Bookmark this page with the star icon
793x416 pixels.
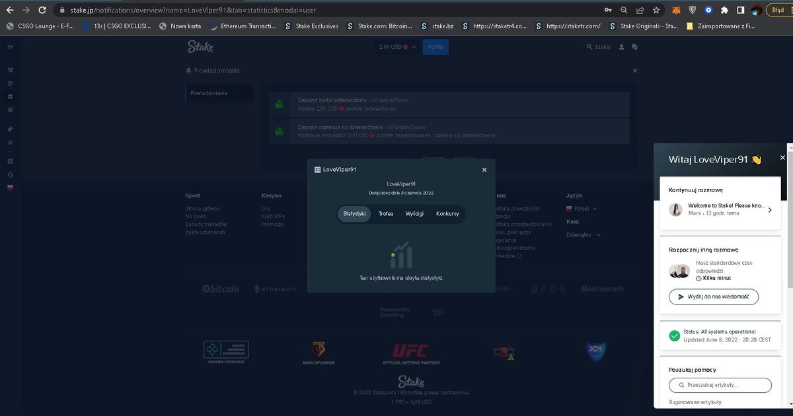[656, 11]
